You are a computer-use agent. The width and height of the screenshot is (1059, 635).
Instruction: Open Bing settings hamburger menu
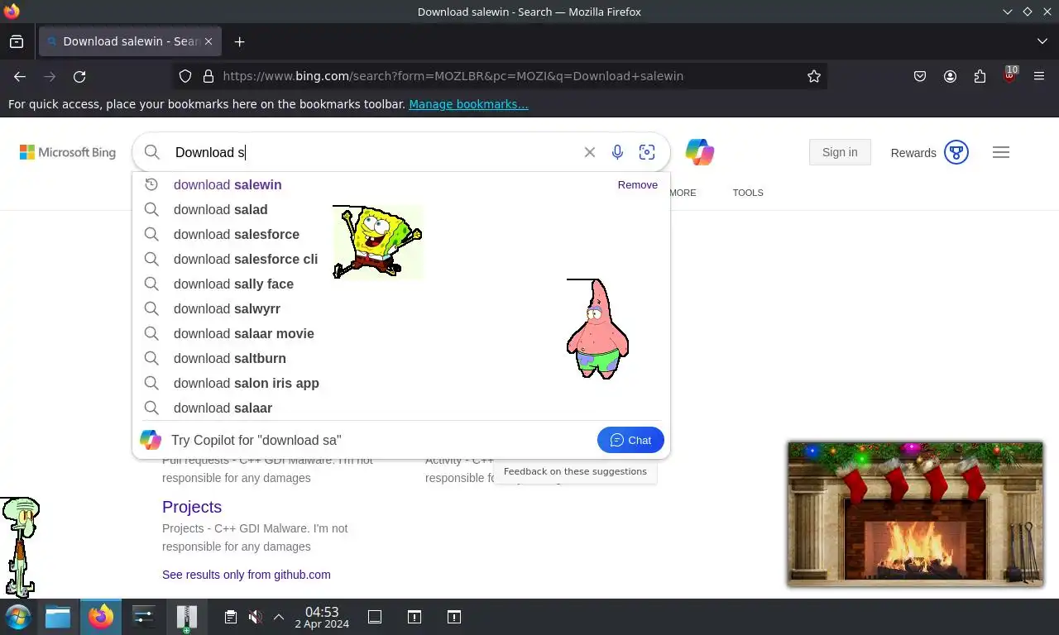[1001, 152]
